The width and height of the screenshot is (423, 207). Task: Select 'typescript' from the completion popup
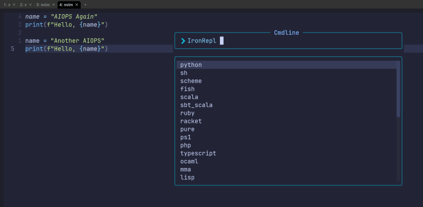[287, 153]
